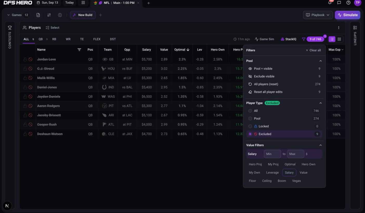Viewport: 365px width, 213px height.
Task: Switch to the DST position tab
Action: pos(113,39)
